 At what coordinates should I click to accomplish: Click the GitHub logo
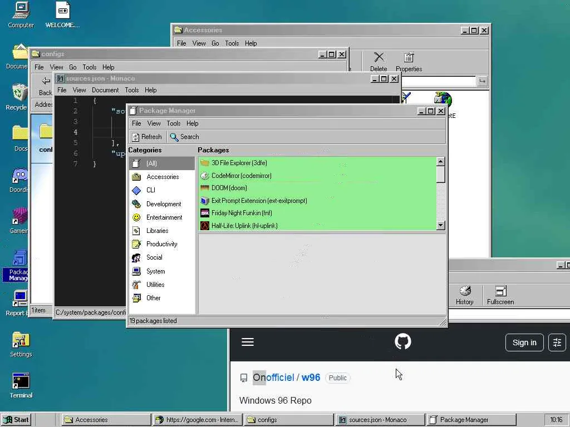point(403,342)
